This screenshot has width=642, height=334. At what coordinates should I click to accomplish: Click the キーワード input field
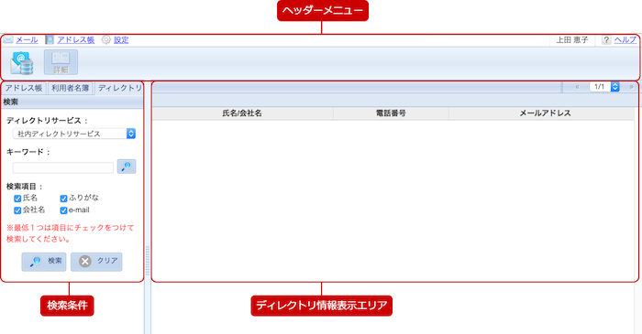pos(63,167)
